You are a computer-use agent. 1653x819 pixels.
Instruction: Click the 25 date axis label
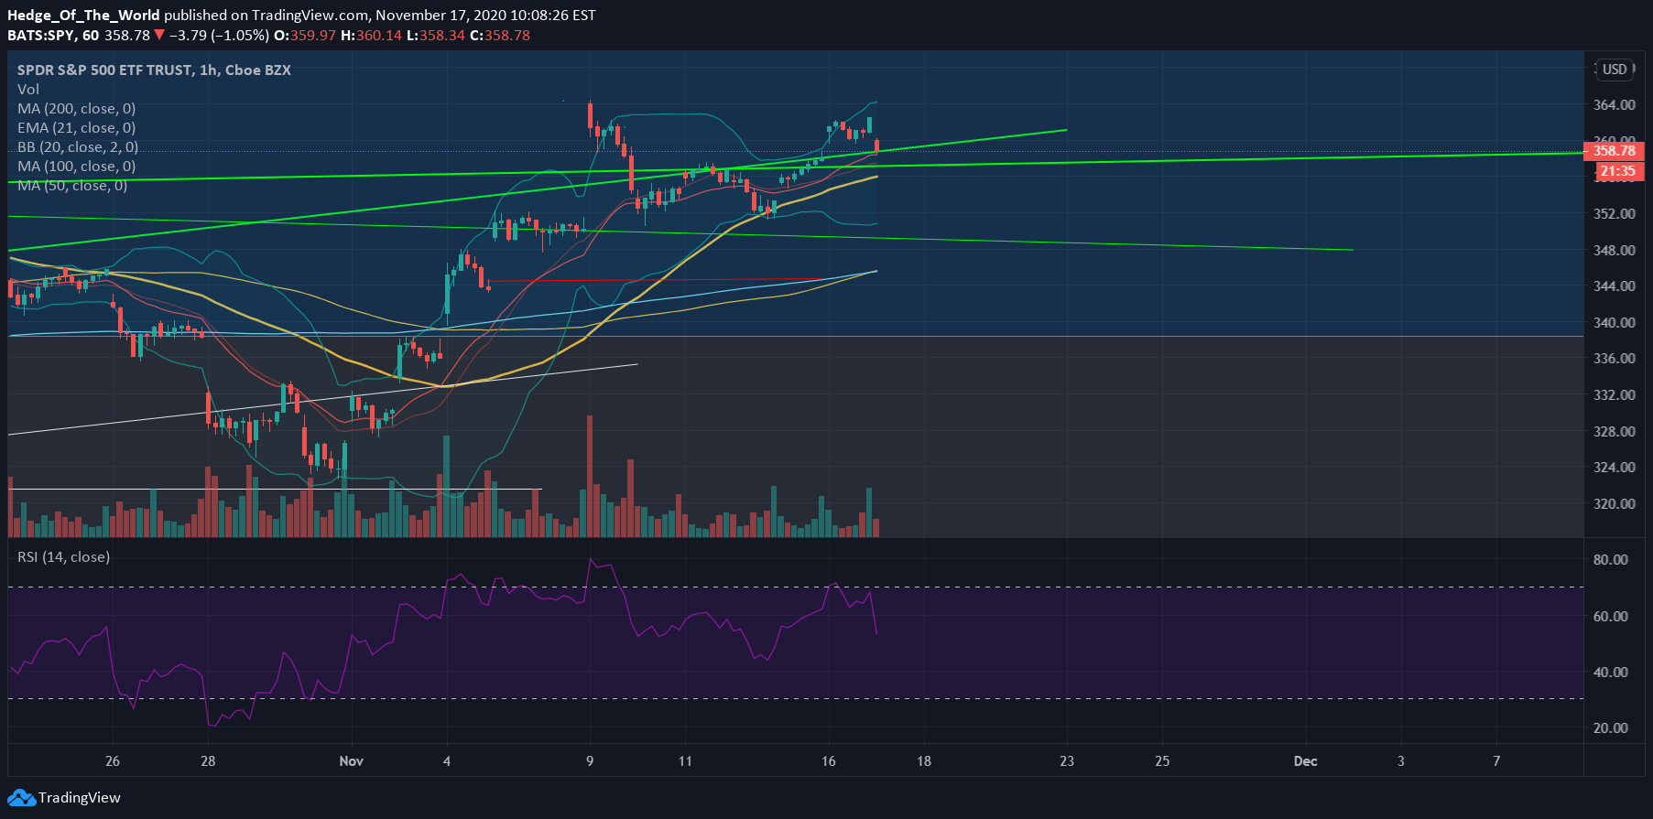(x=1162, y=761)
